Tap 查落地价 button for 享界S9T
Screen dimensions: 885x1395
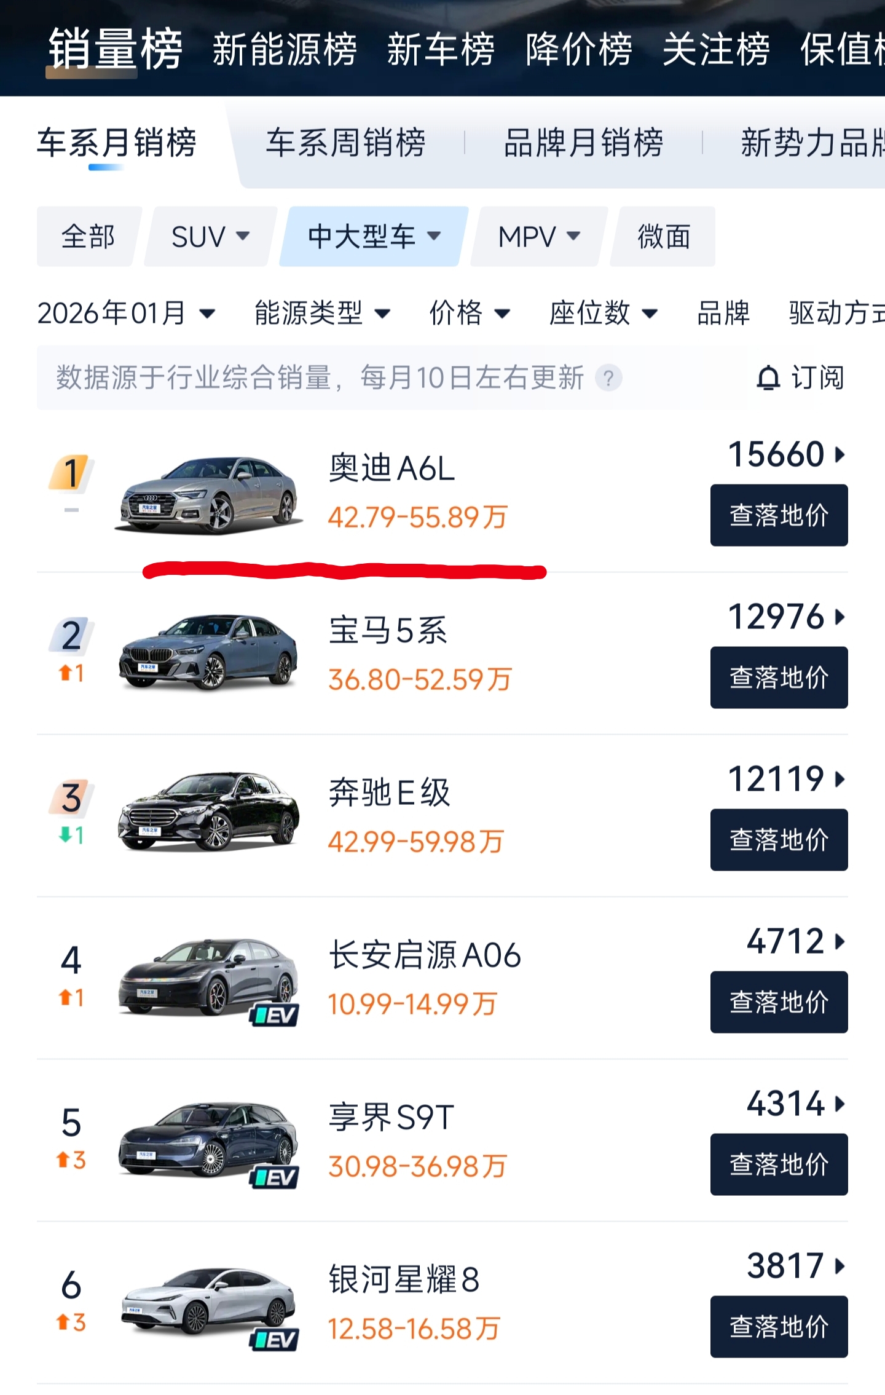[x=779, y=1164]
